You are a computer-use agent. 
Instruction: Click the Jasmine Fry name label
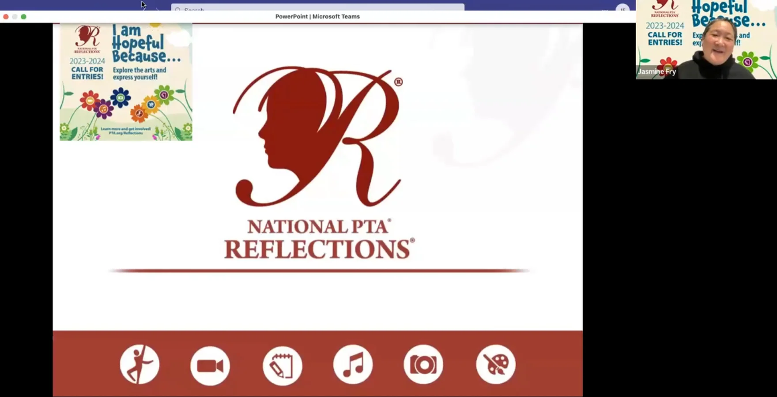[x=657, y=71]
